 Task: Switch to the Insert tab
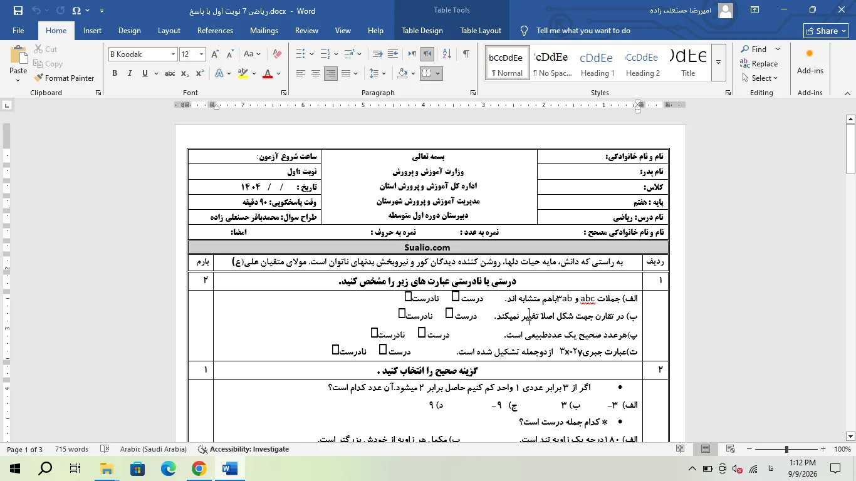92,31
